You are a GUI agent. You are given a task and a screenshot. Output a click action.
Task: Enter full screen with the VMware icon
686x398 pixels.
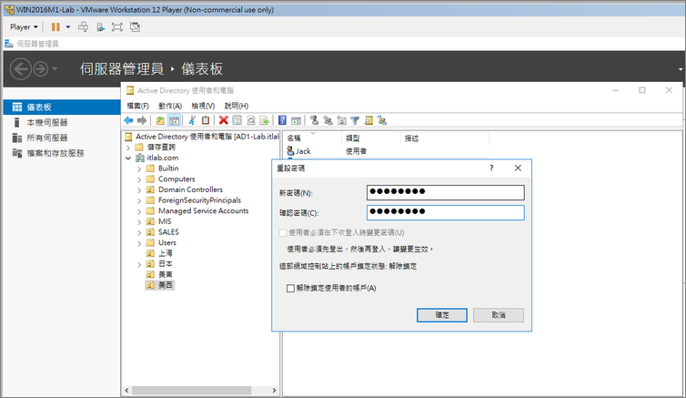pos(117,27)
